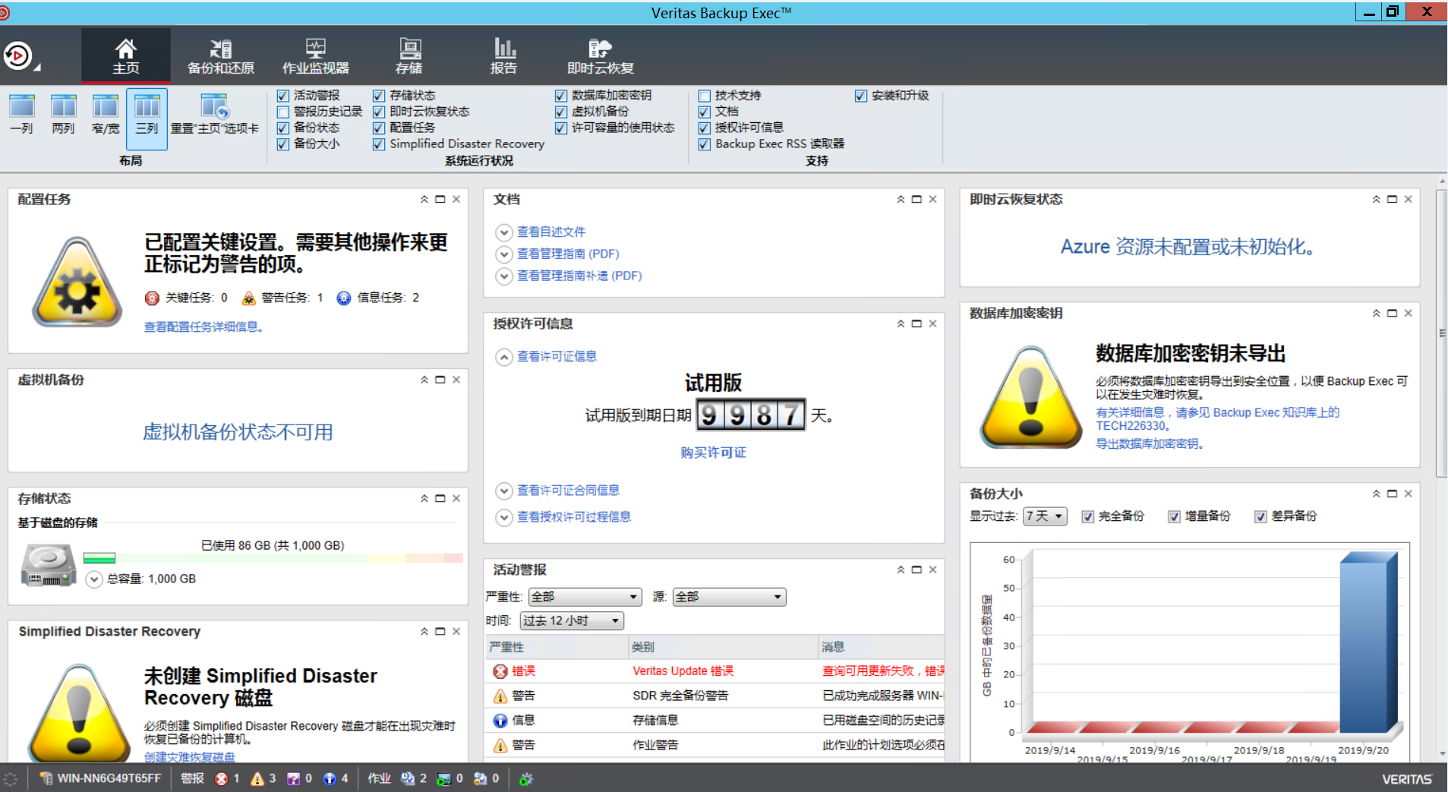Uncheck 增量备份 in the backup size chart

(1174, 516)
